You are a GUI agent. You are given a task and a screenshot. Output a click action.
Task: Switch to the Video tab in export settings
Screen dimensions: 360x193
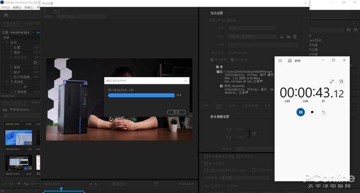click(219, 106)
